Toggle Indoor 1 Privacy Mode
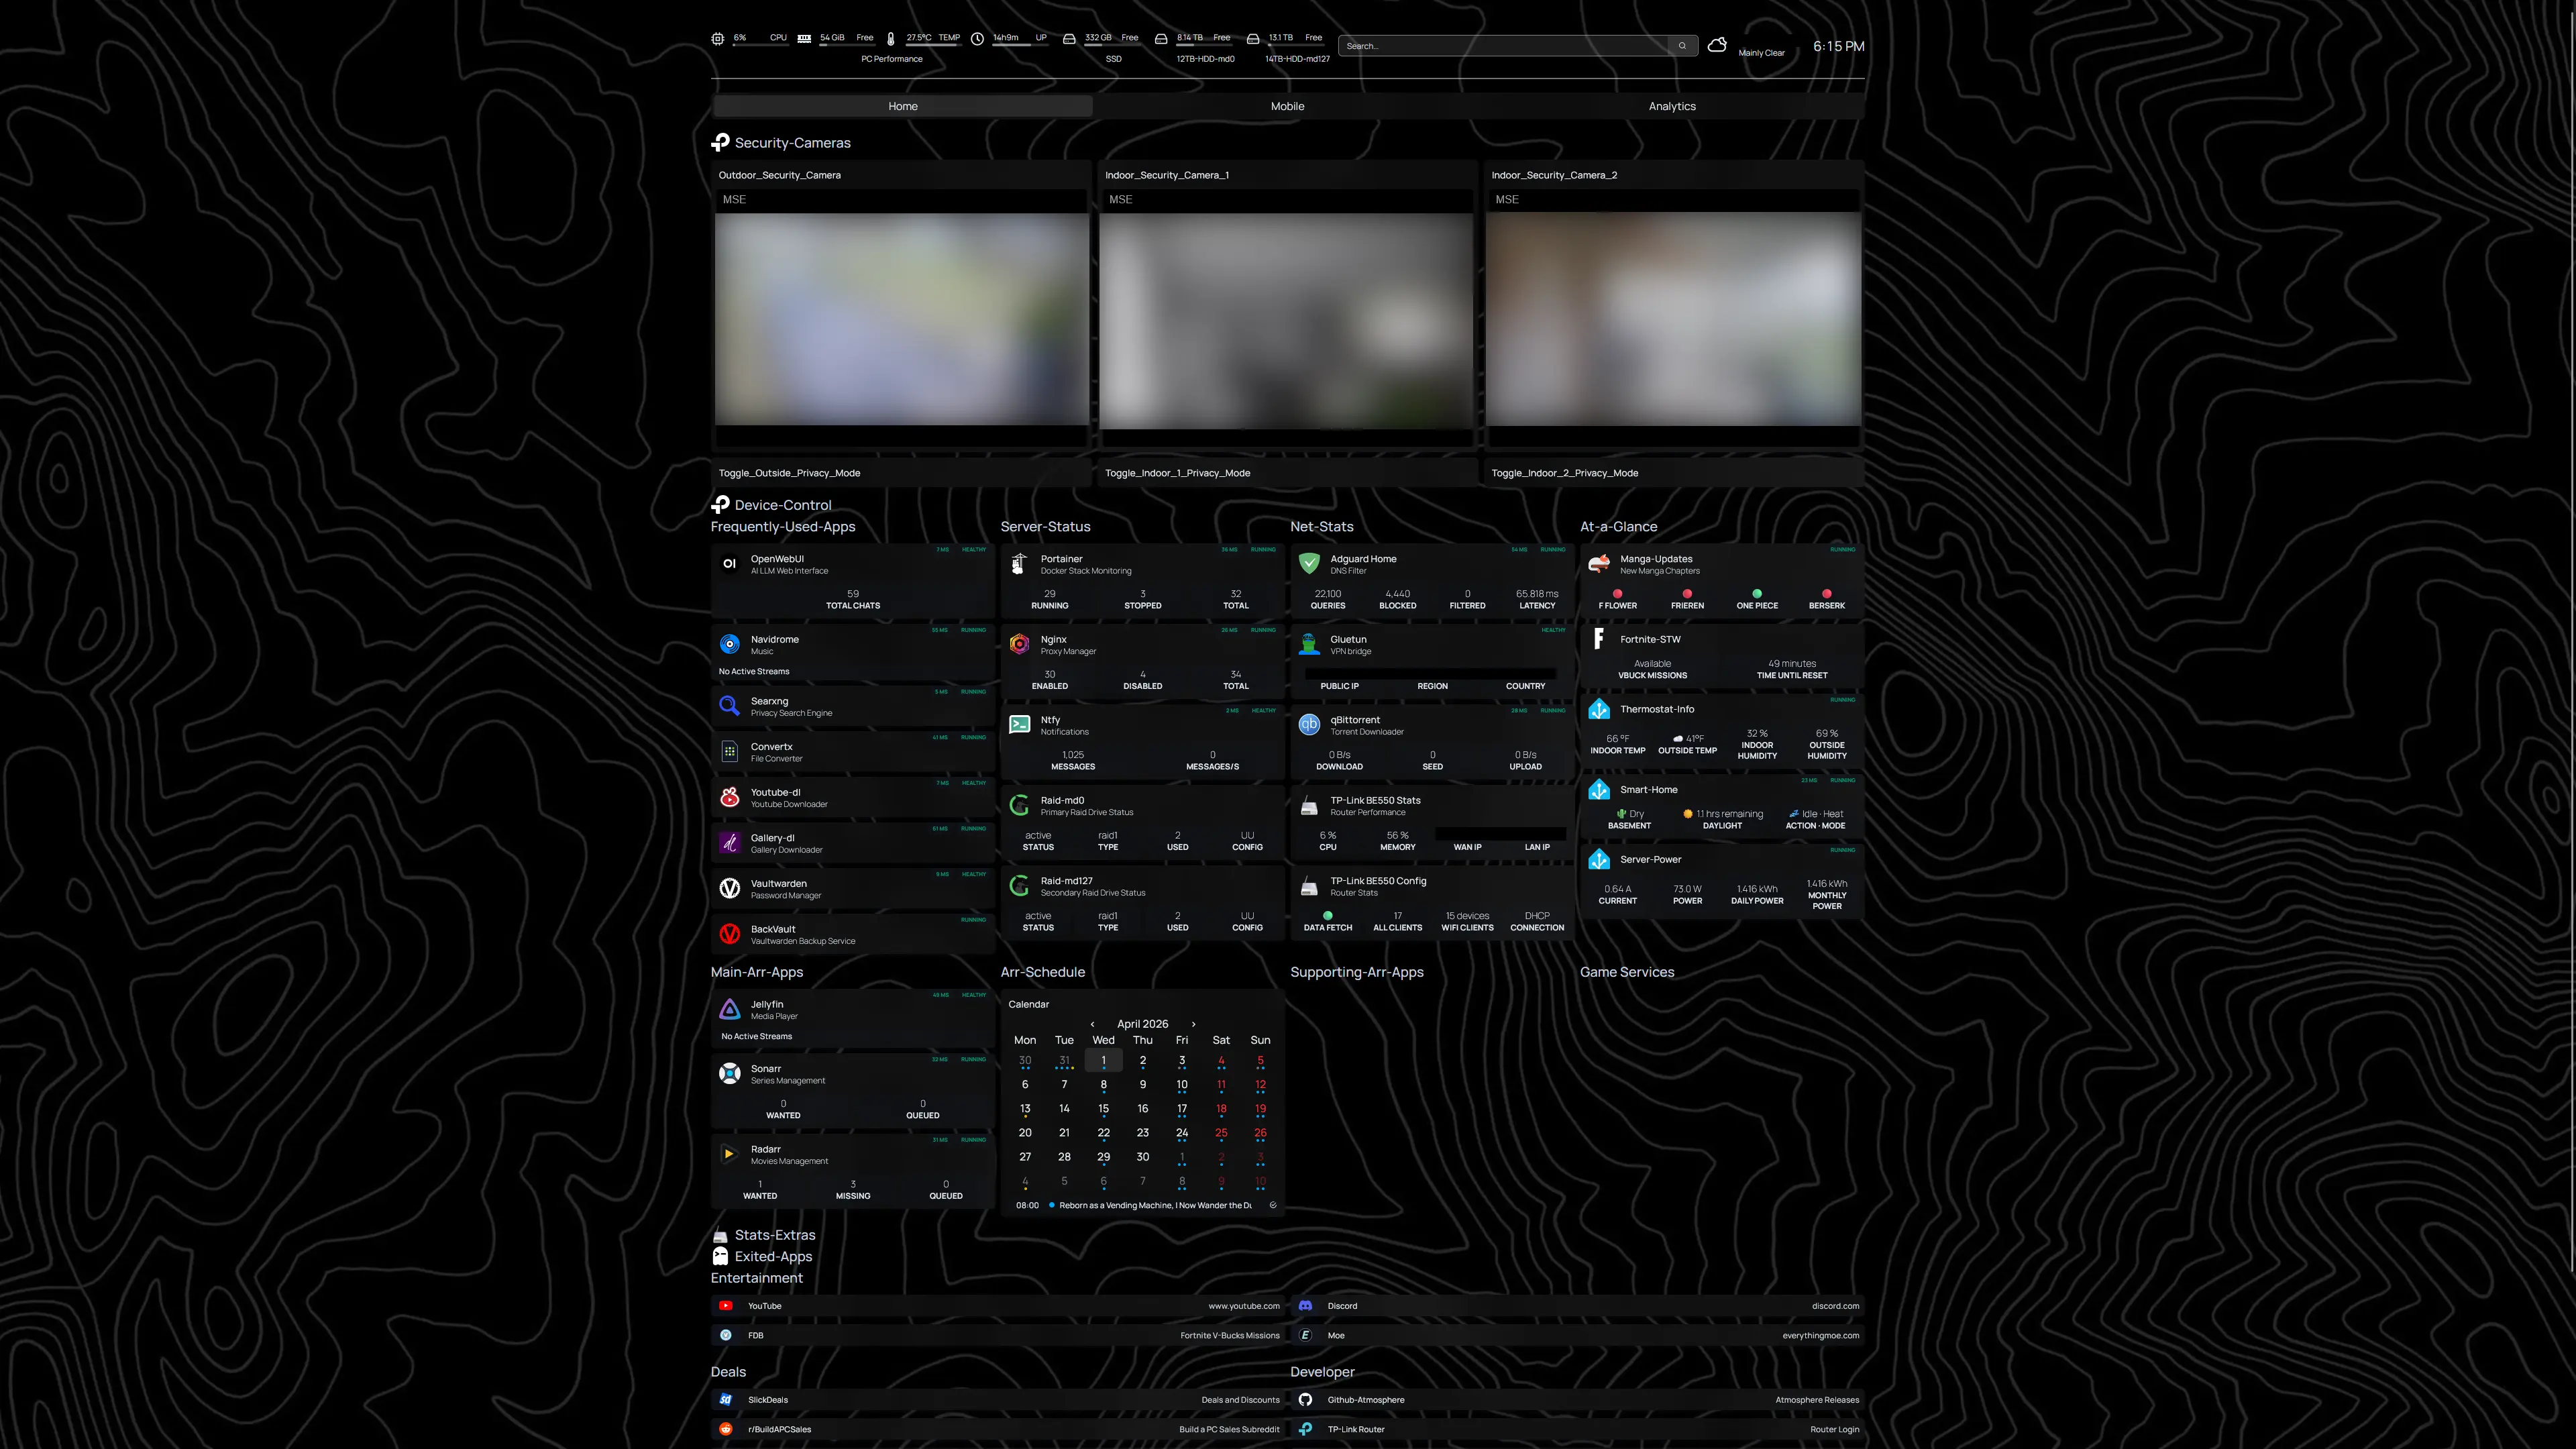Image resolution: width=2576 pixels, height=1449 pixels. point(1177,473)
